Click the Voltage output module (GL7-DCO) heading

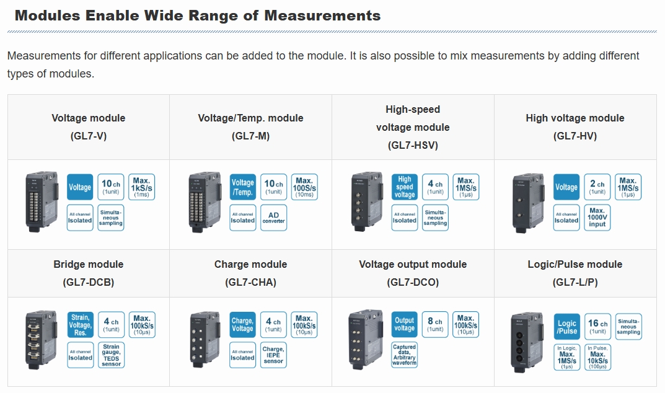point(413,273)
